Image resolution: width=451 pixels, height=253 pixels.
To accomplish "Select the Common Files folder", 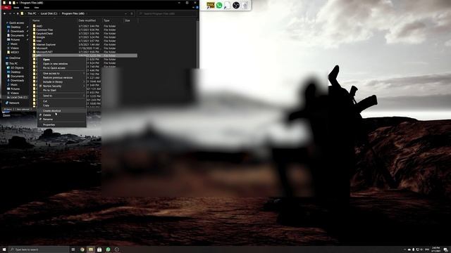I will [44, 30].
